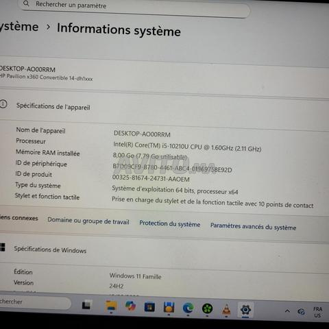The image size is (329, 329).
Task: Open Domaine ou groupe de travail
Action: click(x=88, y=221)
